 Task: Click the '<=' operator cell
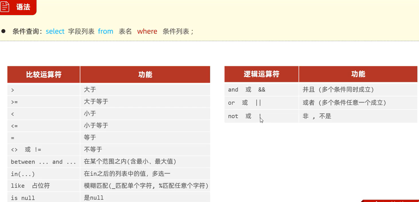(14, 126)
